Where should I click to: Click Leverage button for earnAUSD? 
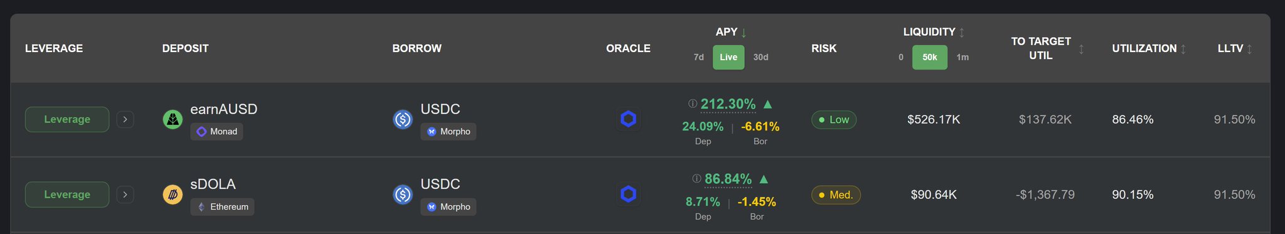click(67, 119)
